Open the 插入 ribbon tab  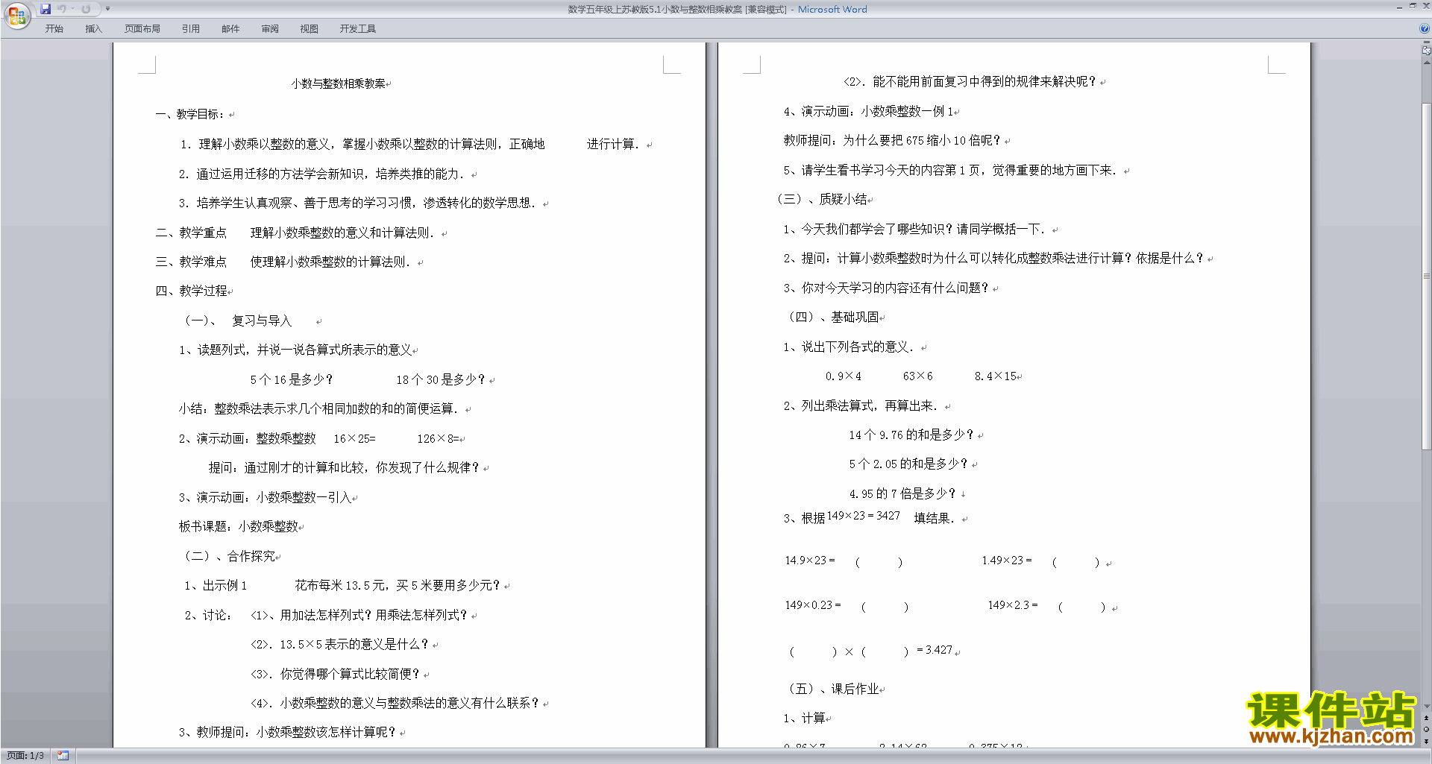click(x=93, y=29)
